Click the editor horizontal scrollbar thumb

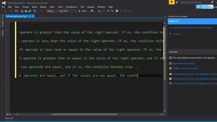[84, 115]
